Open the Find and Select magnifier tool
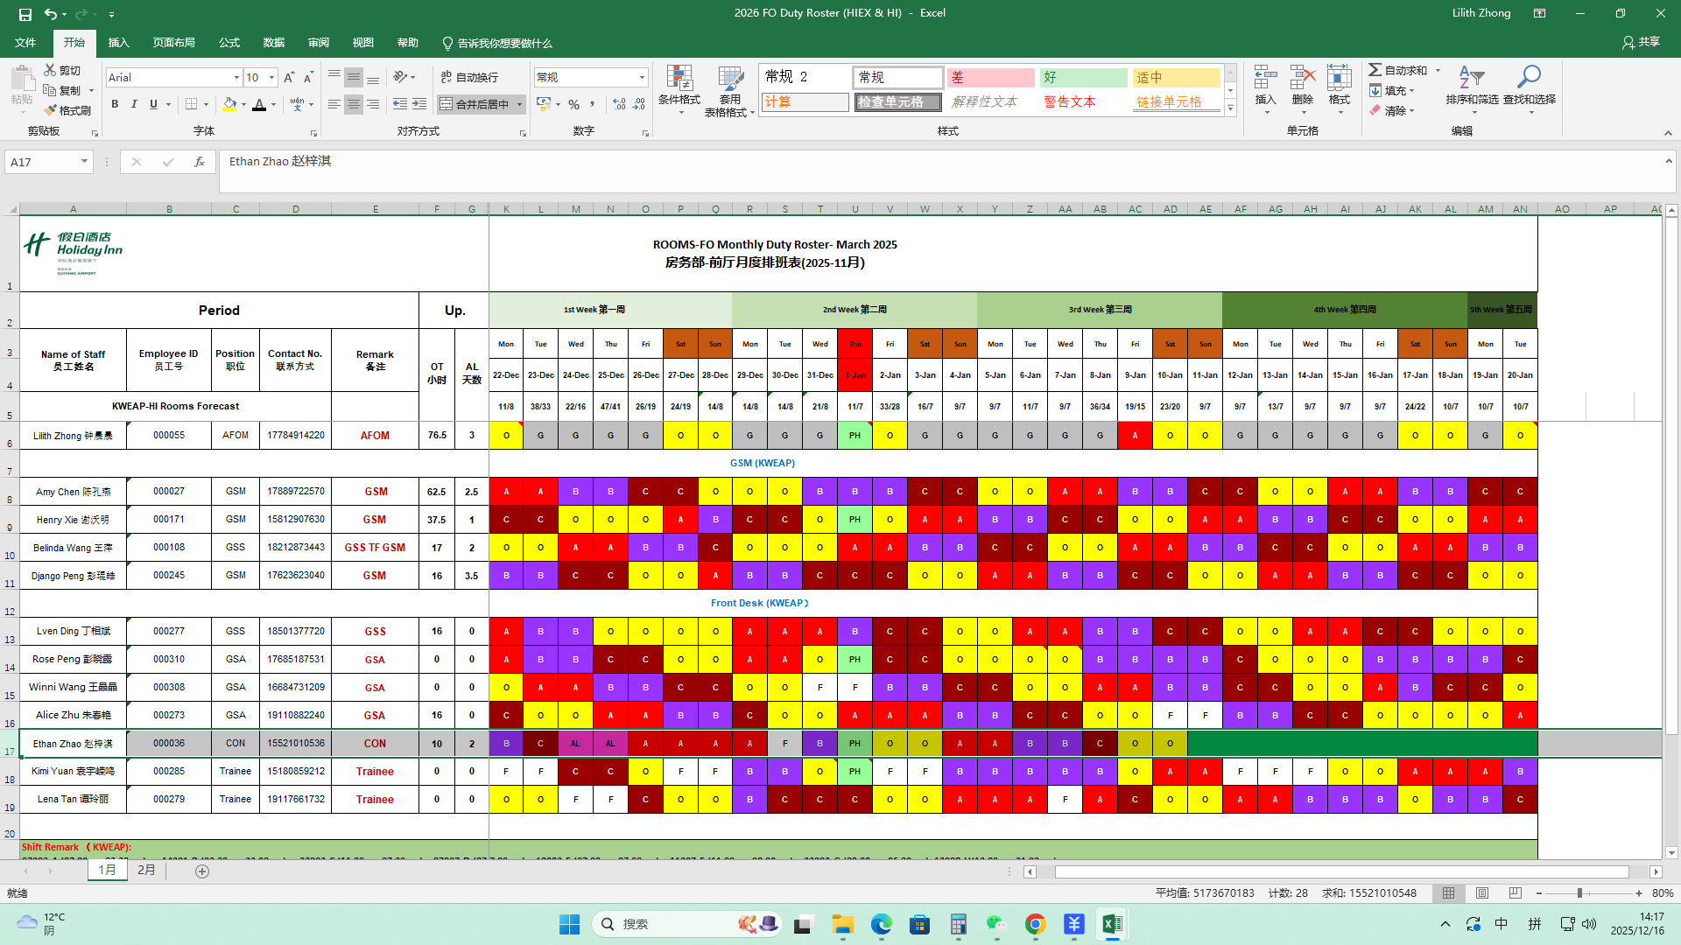The height and width of the screenshot is (945, 1681). [1529, 78]
